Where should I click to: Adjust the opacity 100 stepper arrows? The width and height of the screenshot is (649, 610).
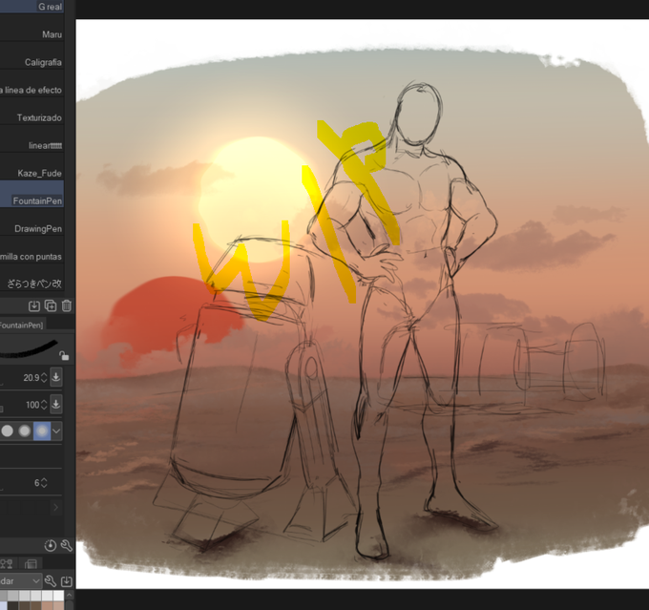pyautogui.click(x=44, y=405)
